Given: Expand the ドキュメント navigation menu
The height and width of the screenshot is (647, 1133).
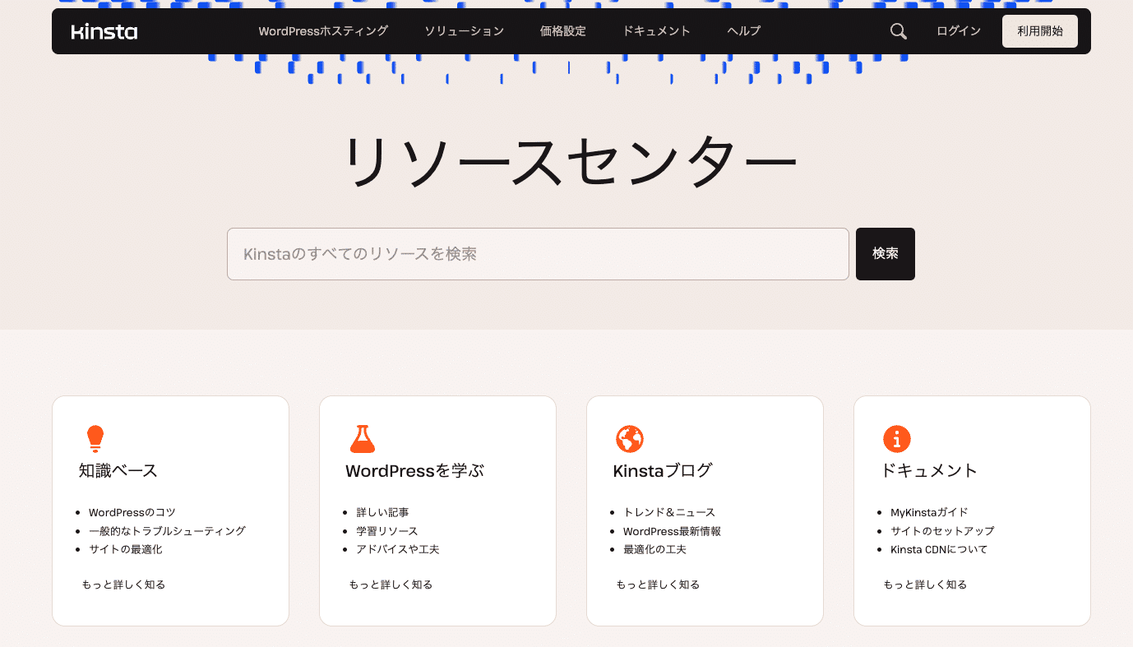Looking at the screenshot, I should coord(656,30).
